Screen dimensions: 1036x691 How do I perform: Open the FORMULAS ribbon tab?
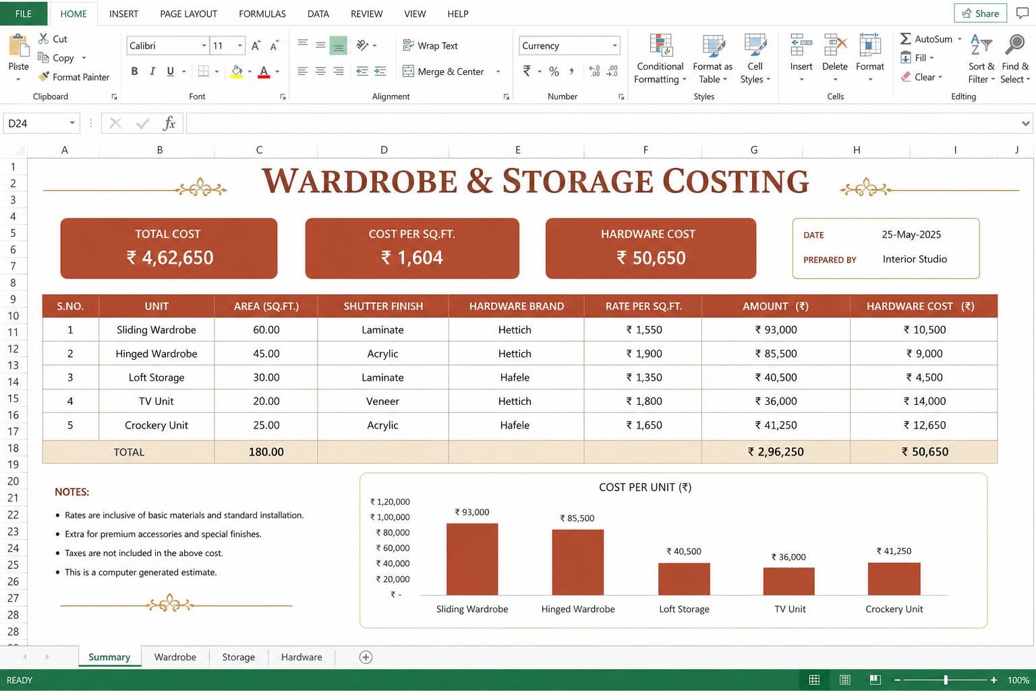pyautogui.click(x=262, y=13)
